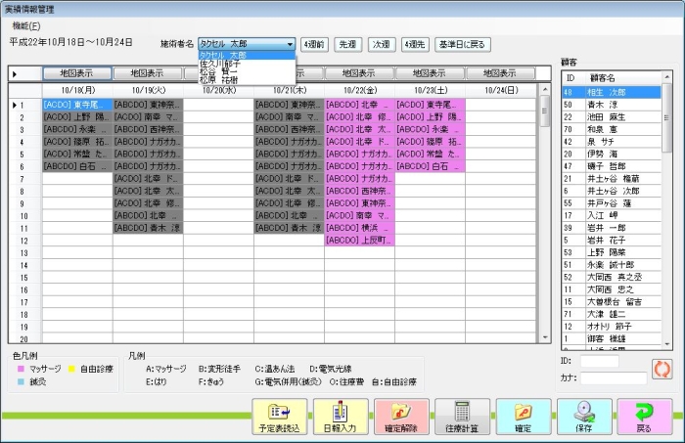This screenshot has height=443, width=685.
Task: Select the 10/24(日) column header
Action: point(501,90)
